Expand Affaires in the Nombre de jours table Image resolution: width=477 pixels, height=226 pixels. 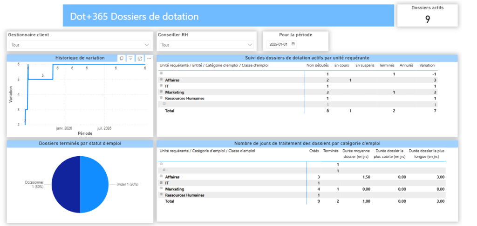point(161,177)
